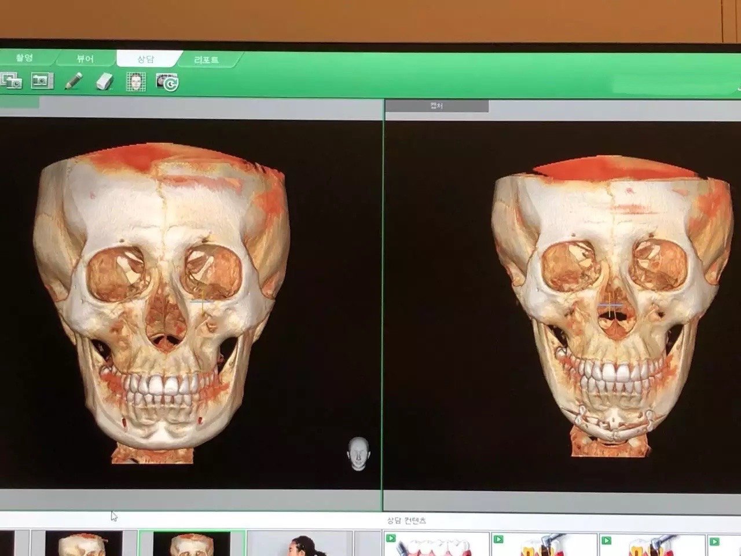Viewport: 741px width, 556px height.
Task: Click the multi-image capture icon
Action: coord(10,81)
